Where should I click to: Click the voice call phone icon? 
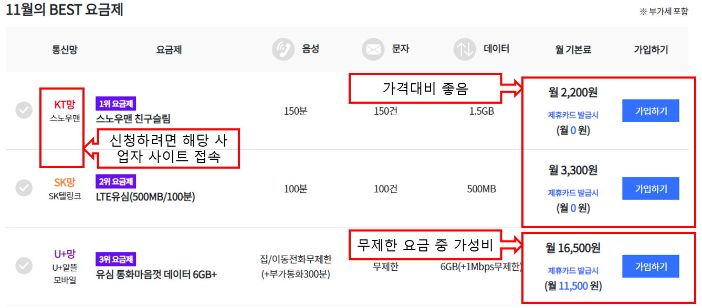click(x=284, y=50)
